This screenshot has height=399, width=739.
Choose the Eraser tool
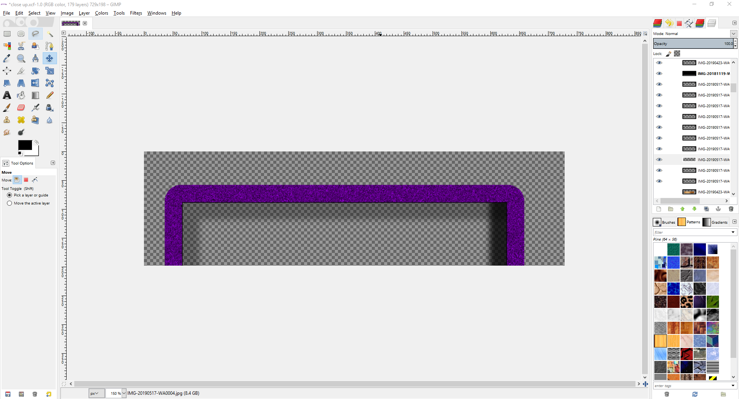tap(21, 108)
